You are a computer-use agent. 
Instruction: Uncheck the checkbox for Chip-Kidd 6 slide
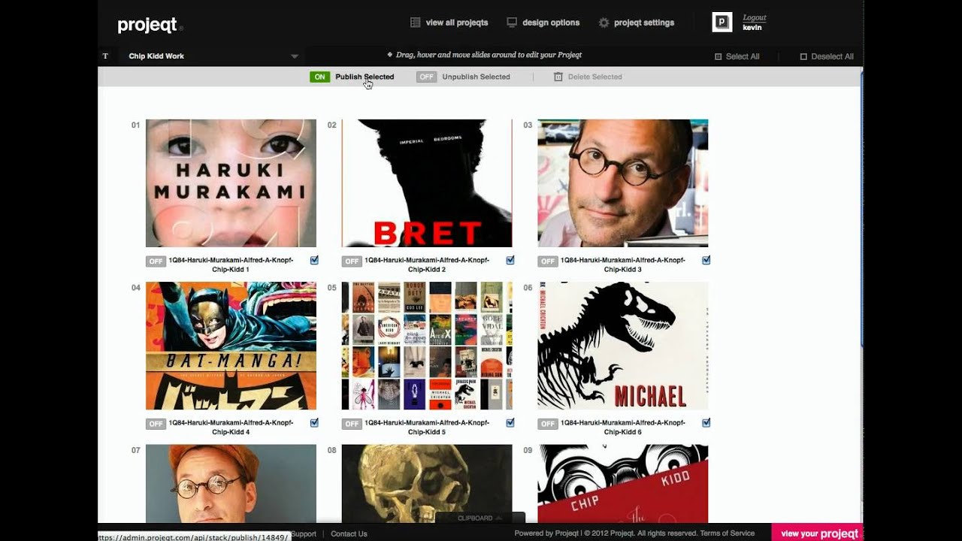706,422
